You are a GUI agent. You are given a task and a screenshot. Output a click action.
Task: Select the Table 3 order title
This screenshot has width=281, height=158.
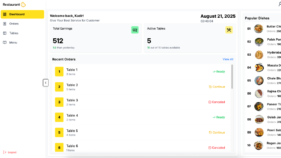click(72, 100)
